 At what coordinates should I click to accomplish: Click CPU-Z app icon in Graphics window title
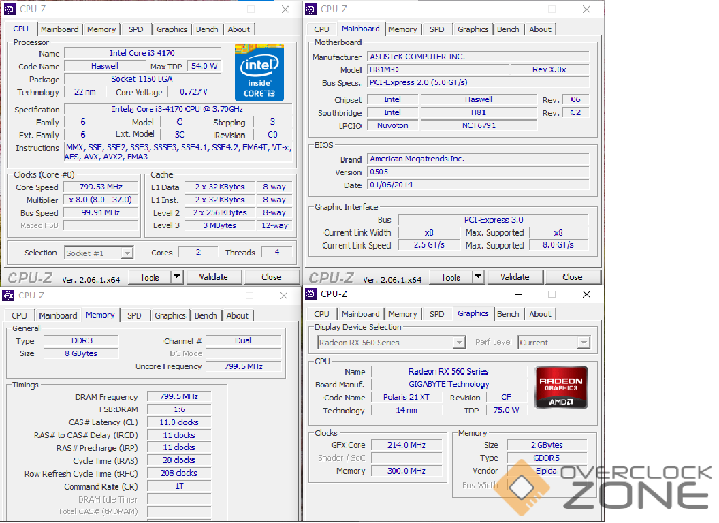point(311,294)
